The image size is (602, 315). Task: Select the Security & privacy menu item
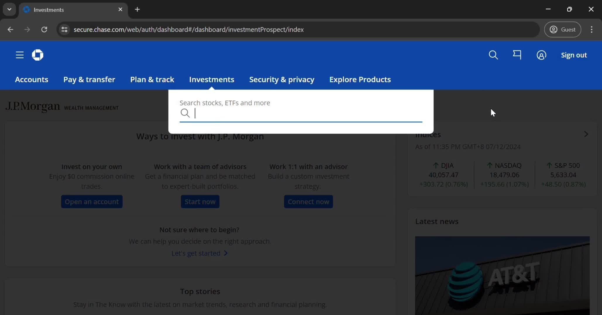(x=281, y=79)
